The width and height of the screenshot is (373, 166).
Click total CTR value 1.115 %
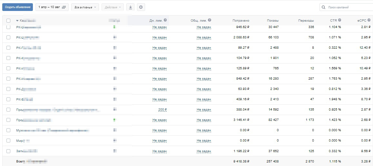[335, 161]
